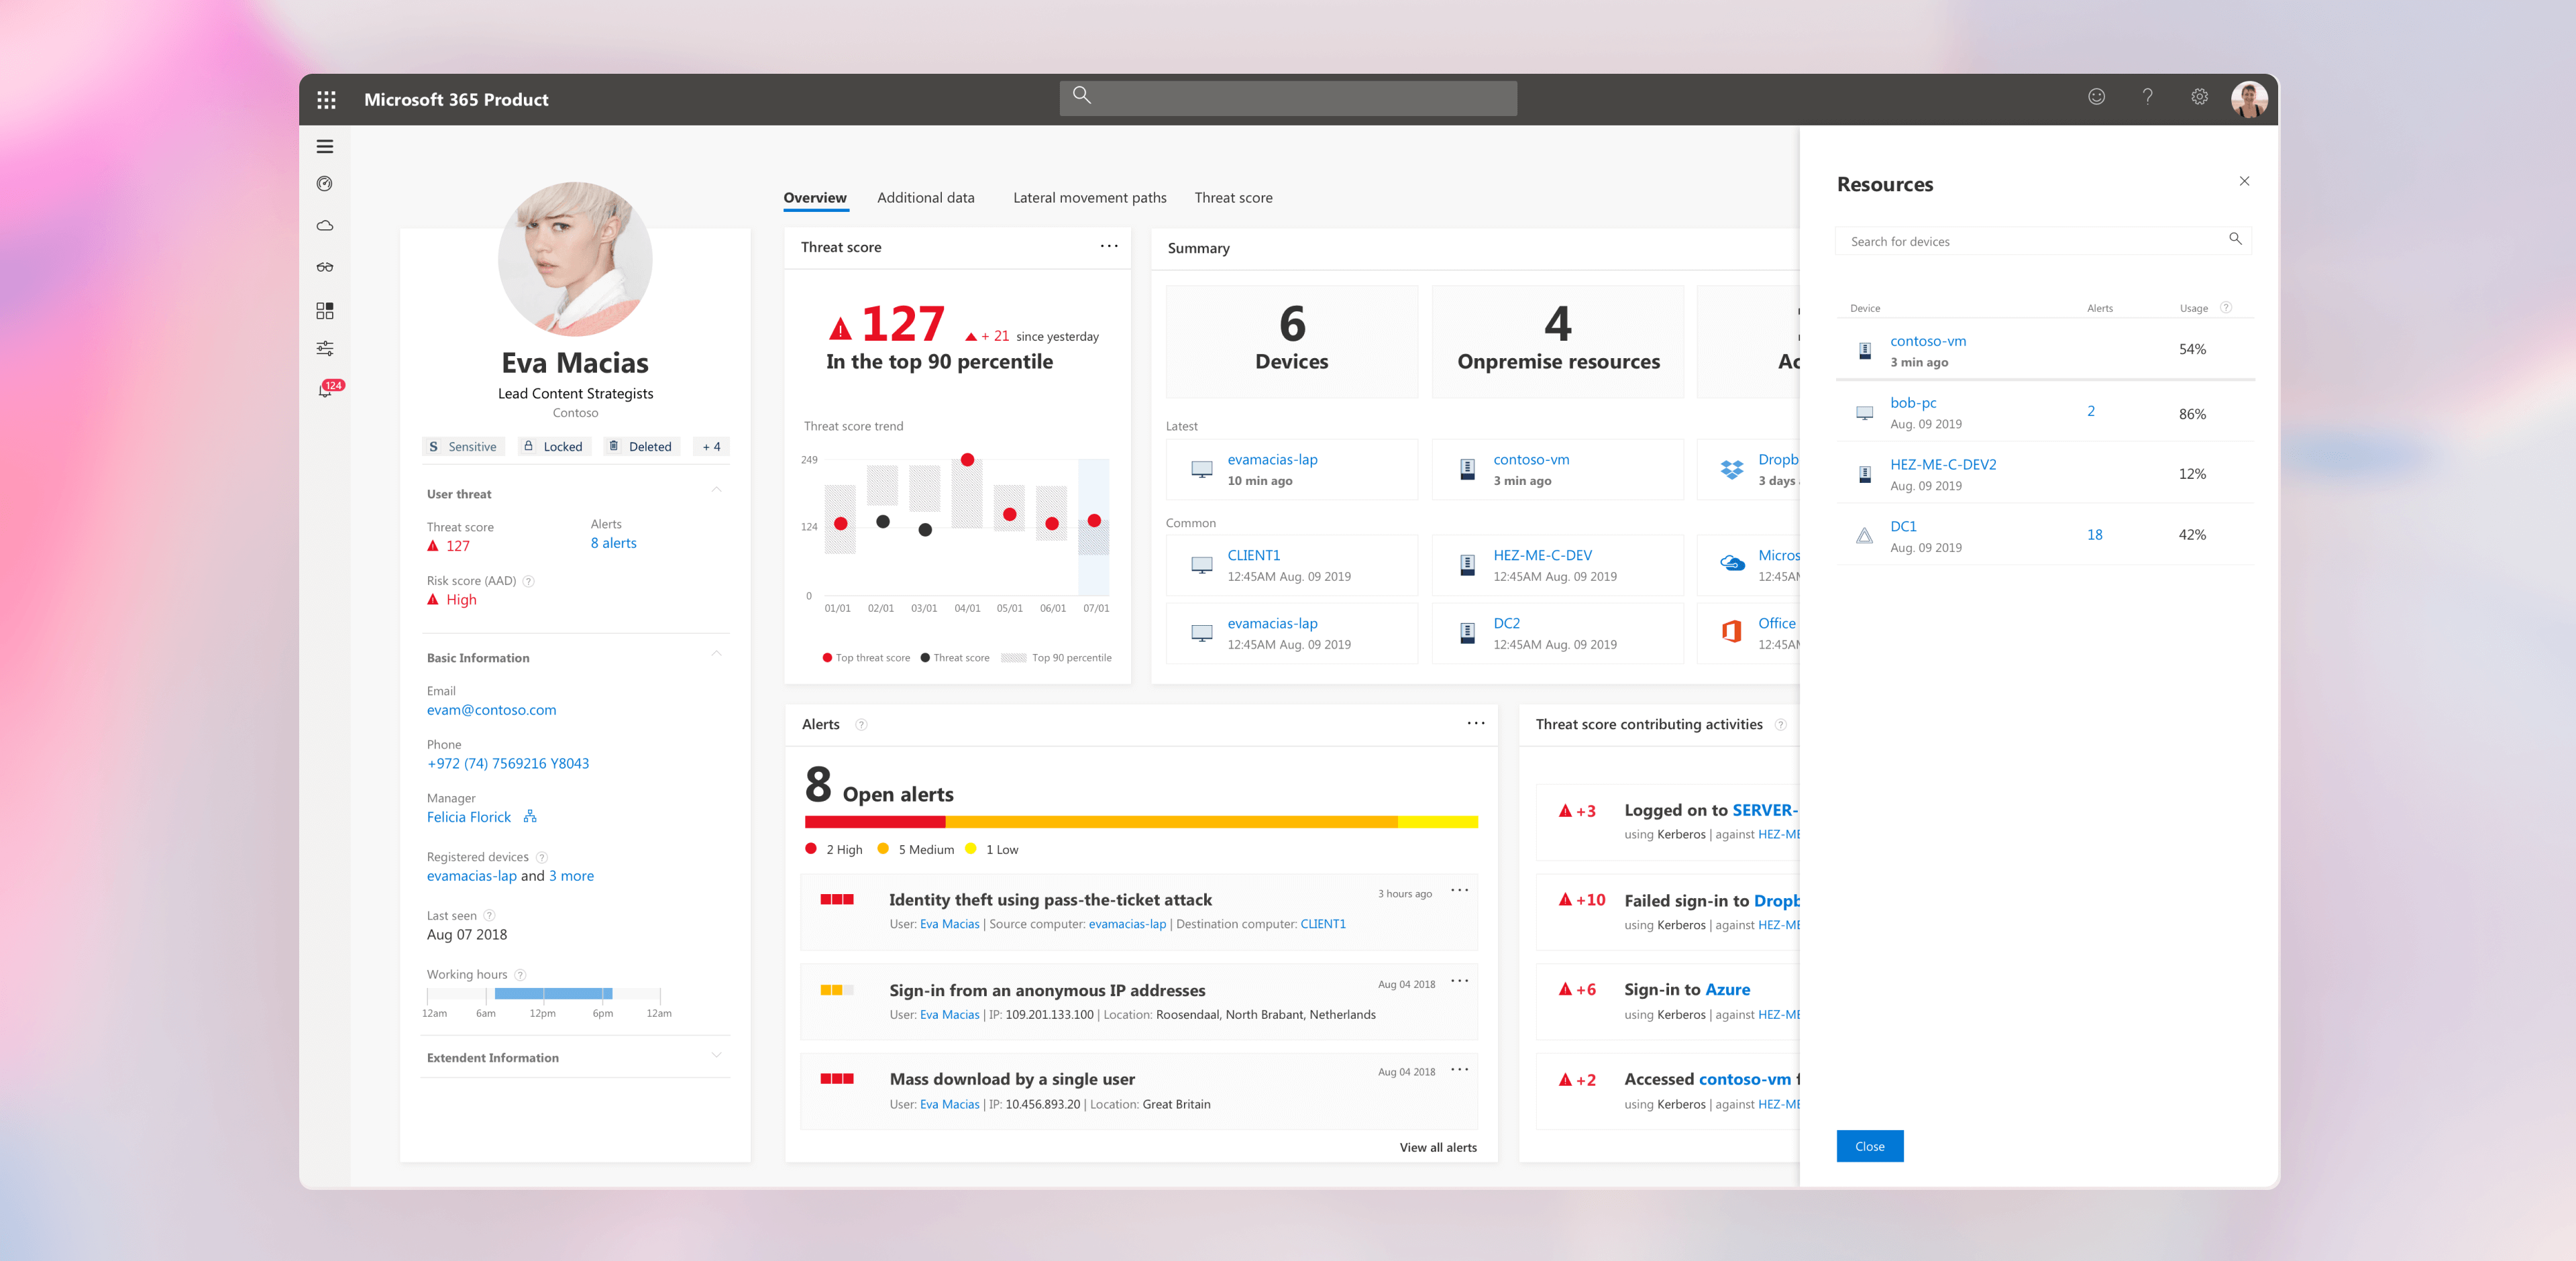Screen dimensions: 2576x1261
Task: Open the filter sliders icon in sidebar
Action: pos(325,347)
